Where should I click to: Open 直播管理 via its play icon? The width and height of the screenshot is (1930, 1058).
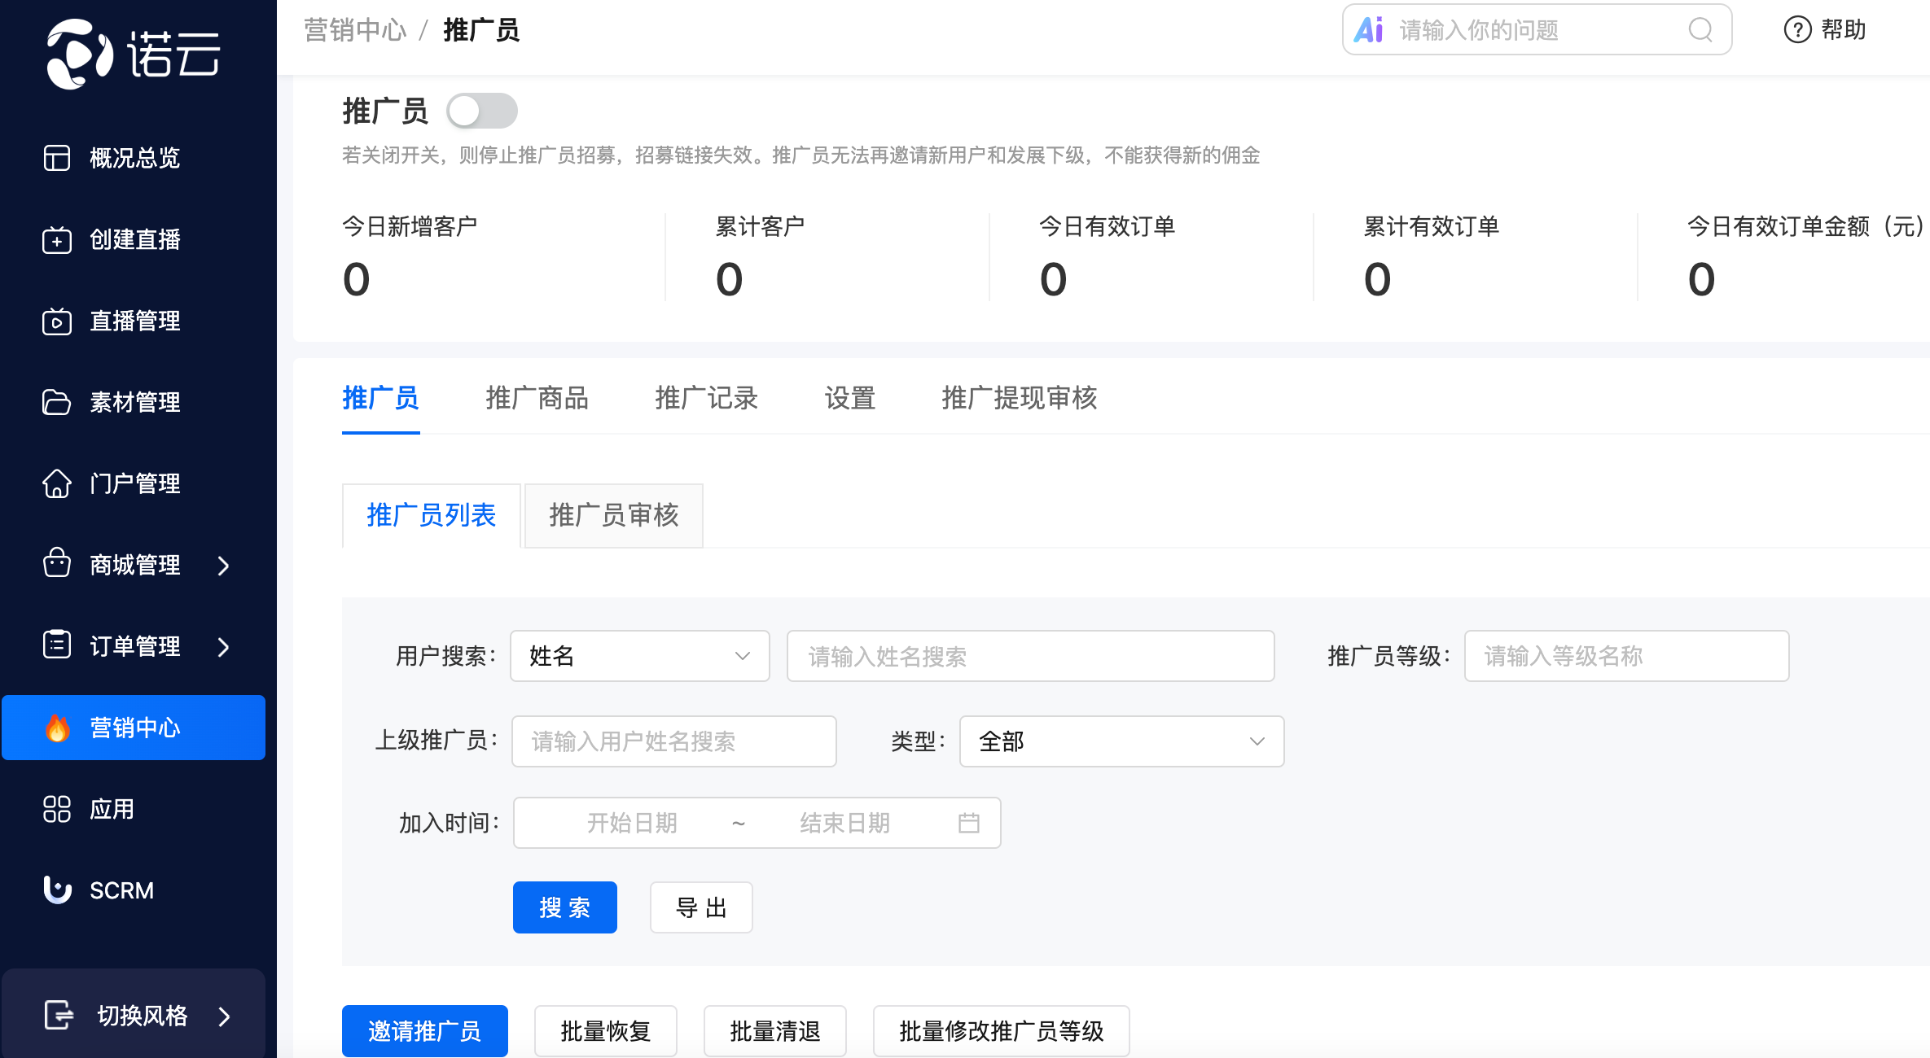click(56, 321)
